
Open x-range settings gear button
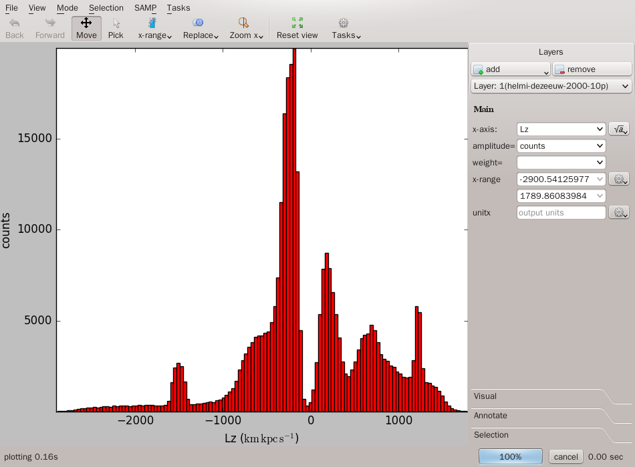click(618, 179)
